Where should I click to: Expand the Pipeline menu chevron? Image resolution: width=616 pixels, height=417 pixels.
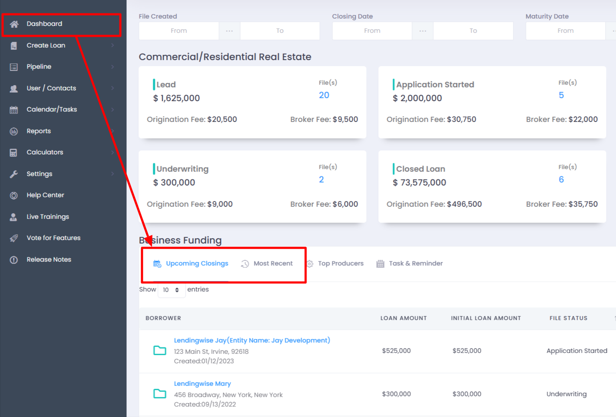pyautogui.click(x=113, y=67)
